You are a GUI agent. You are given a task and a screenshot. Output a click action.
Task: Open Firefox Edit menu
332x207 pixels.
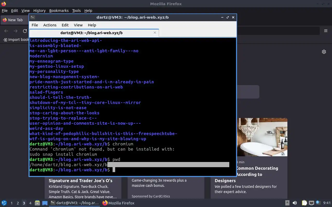[x=15, y=11]
